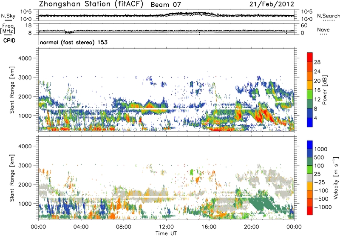
Task: Click the Power [dB] colorbar label
Action: (324, 90)
